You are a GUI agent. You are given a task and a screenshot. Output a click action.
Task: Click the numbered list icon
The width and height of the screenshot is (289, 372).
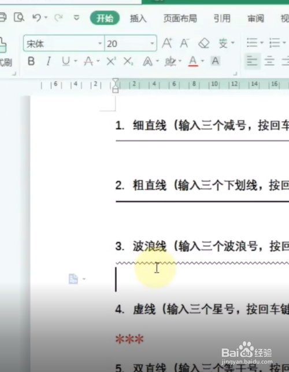point(275,43)
